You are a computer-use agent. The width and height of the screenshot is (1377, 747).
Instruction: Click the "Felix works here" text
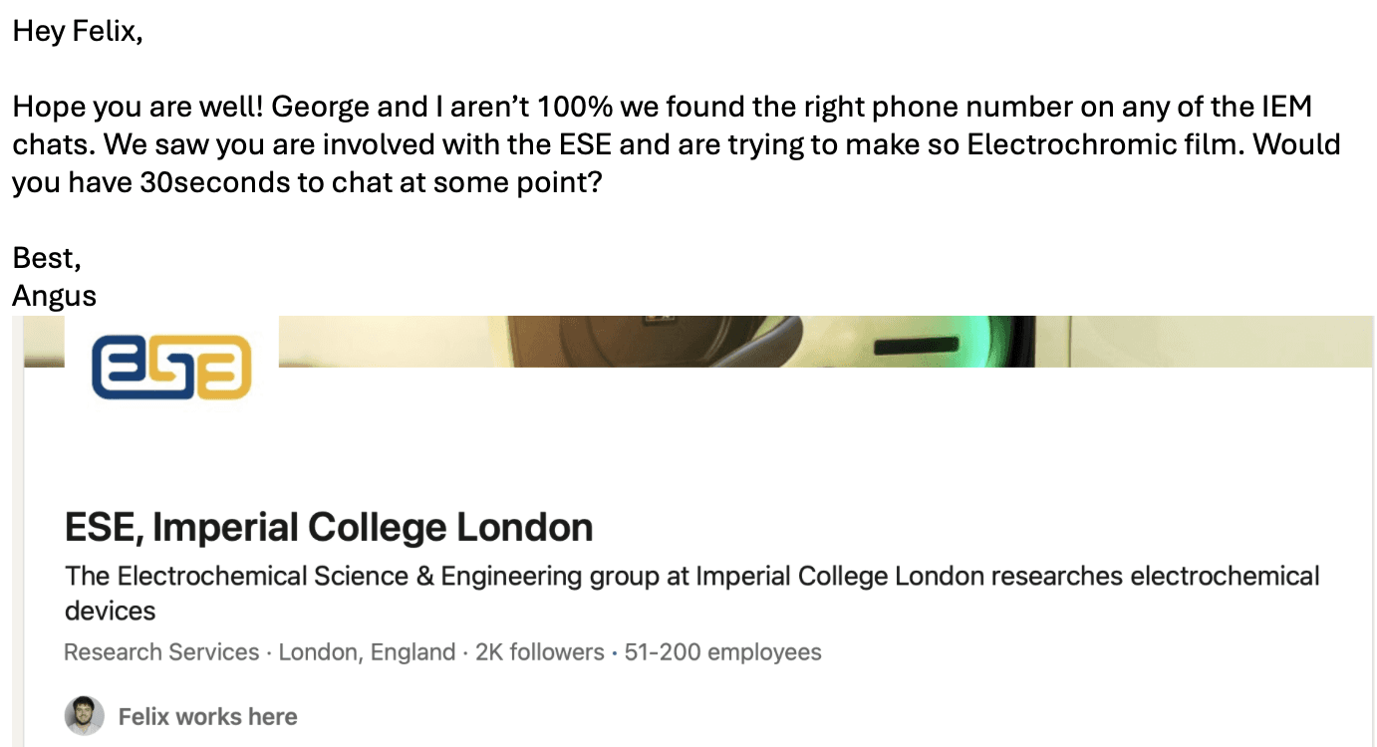tap(207, 716)
